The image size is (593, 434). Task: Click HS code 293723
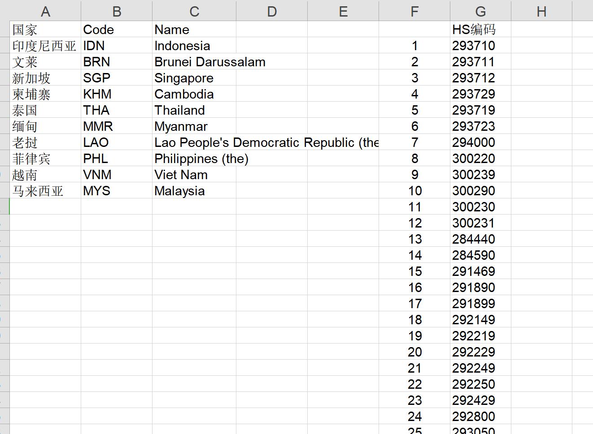coord(480,126)
